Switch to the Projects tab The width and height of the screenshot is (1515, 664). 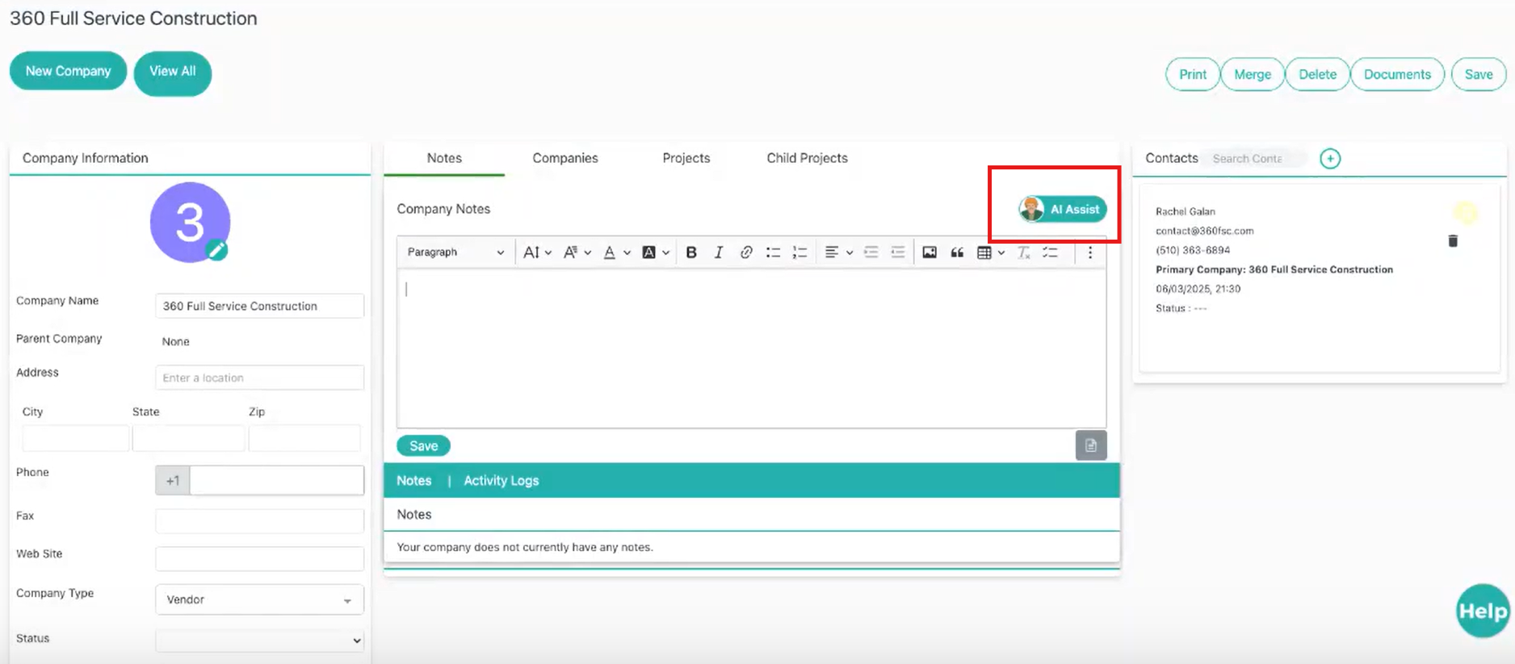(x=686, y=158)
